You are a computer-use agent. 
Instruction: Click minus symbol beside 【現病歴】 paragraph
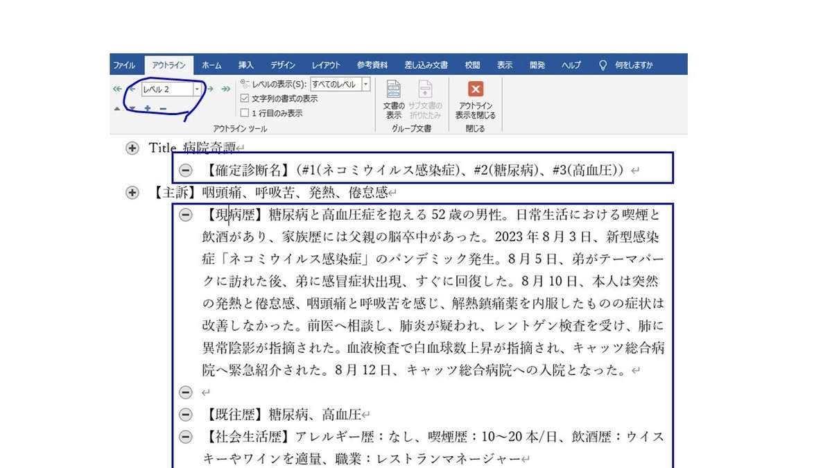tap(185, 214)
